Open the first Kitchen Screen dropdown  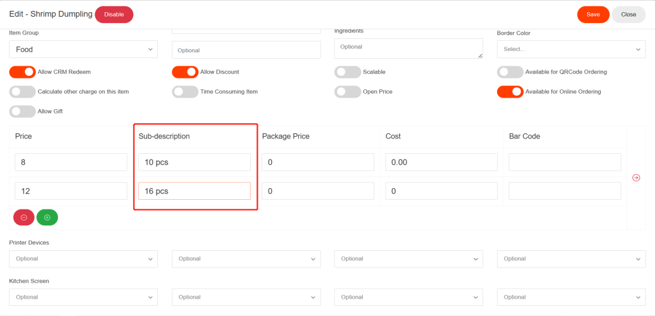pos(83,297)
